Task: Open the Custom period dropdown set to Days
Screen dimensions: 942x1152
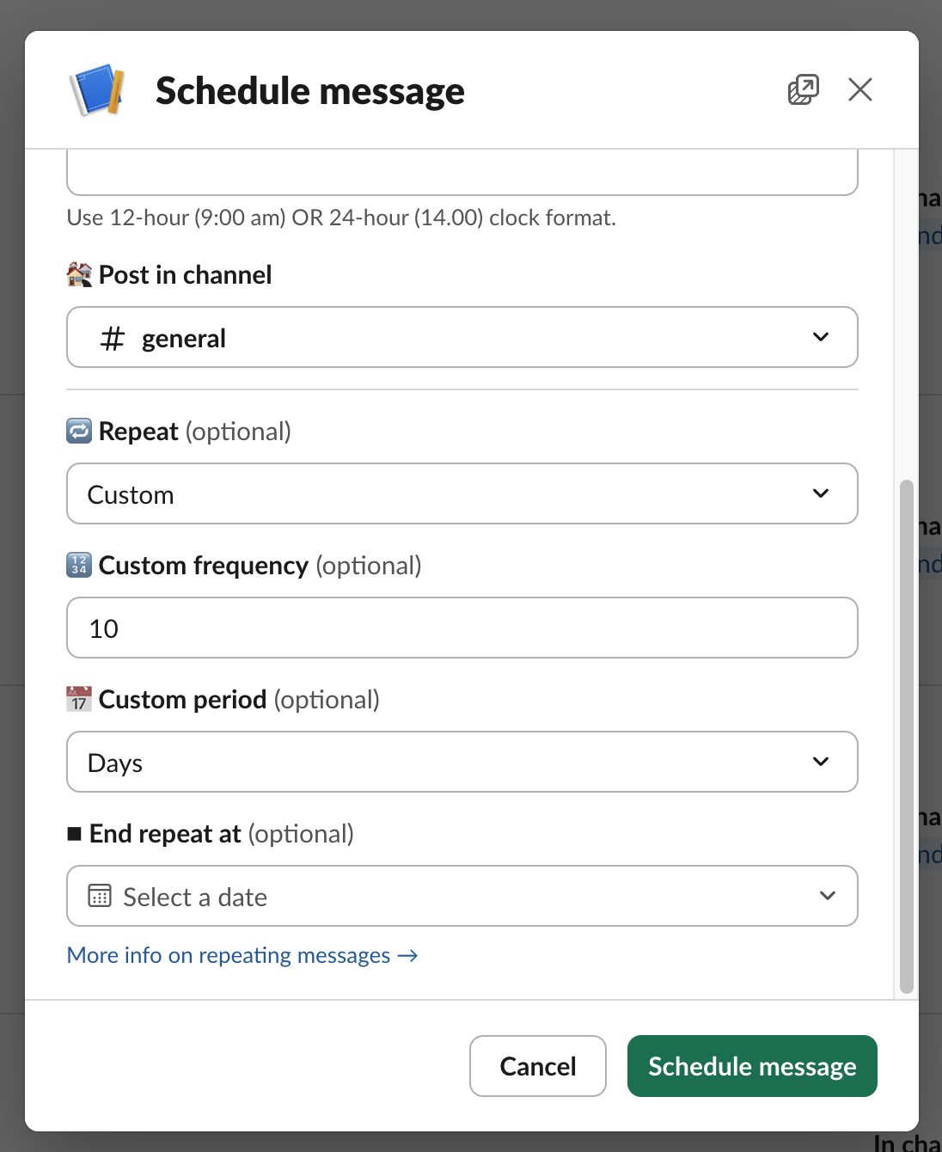Action: tap(462, 762)
